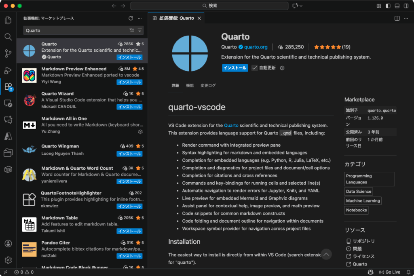Clear extension search results icon
Viewport: 414px width, 276px height.
click(x=132, y=30)
